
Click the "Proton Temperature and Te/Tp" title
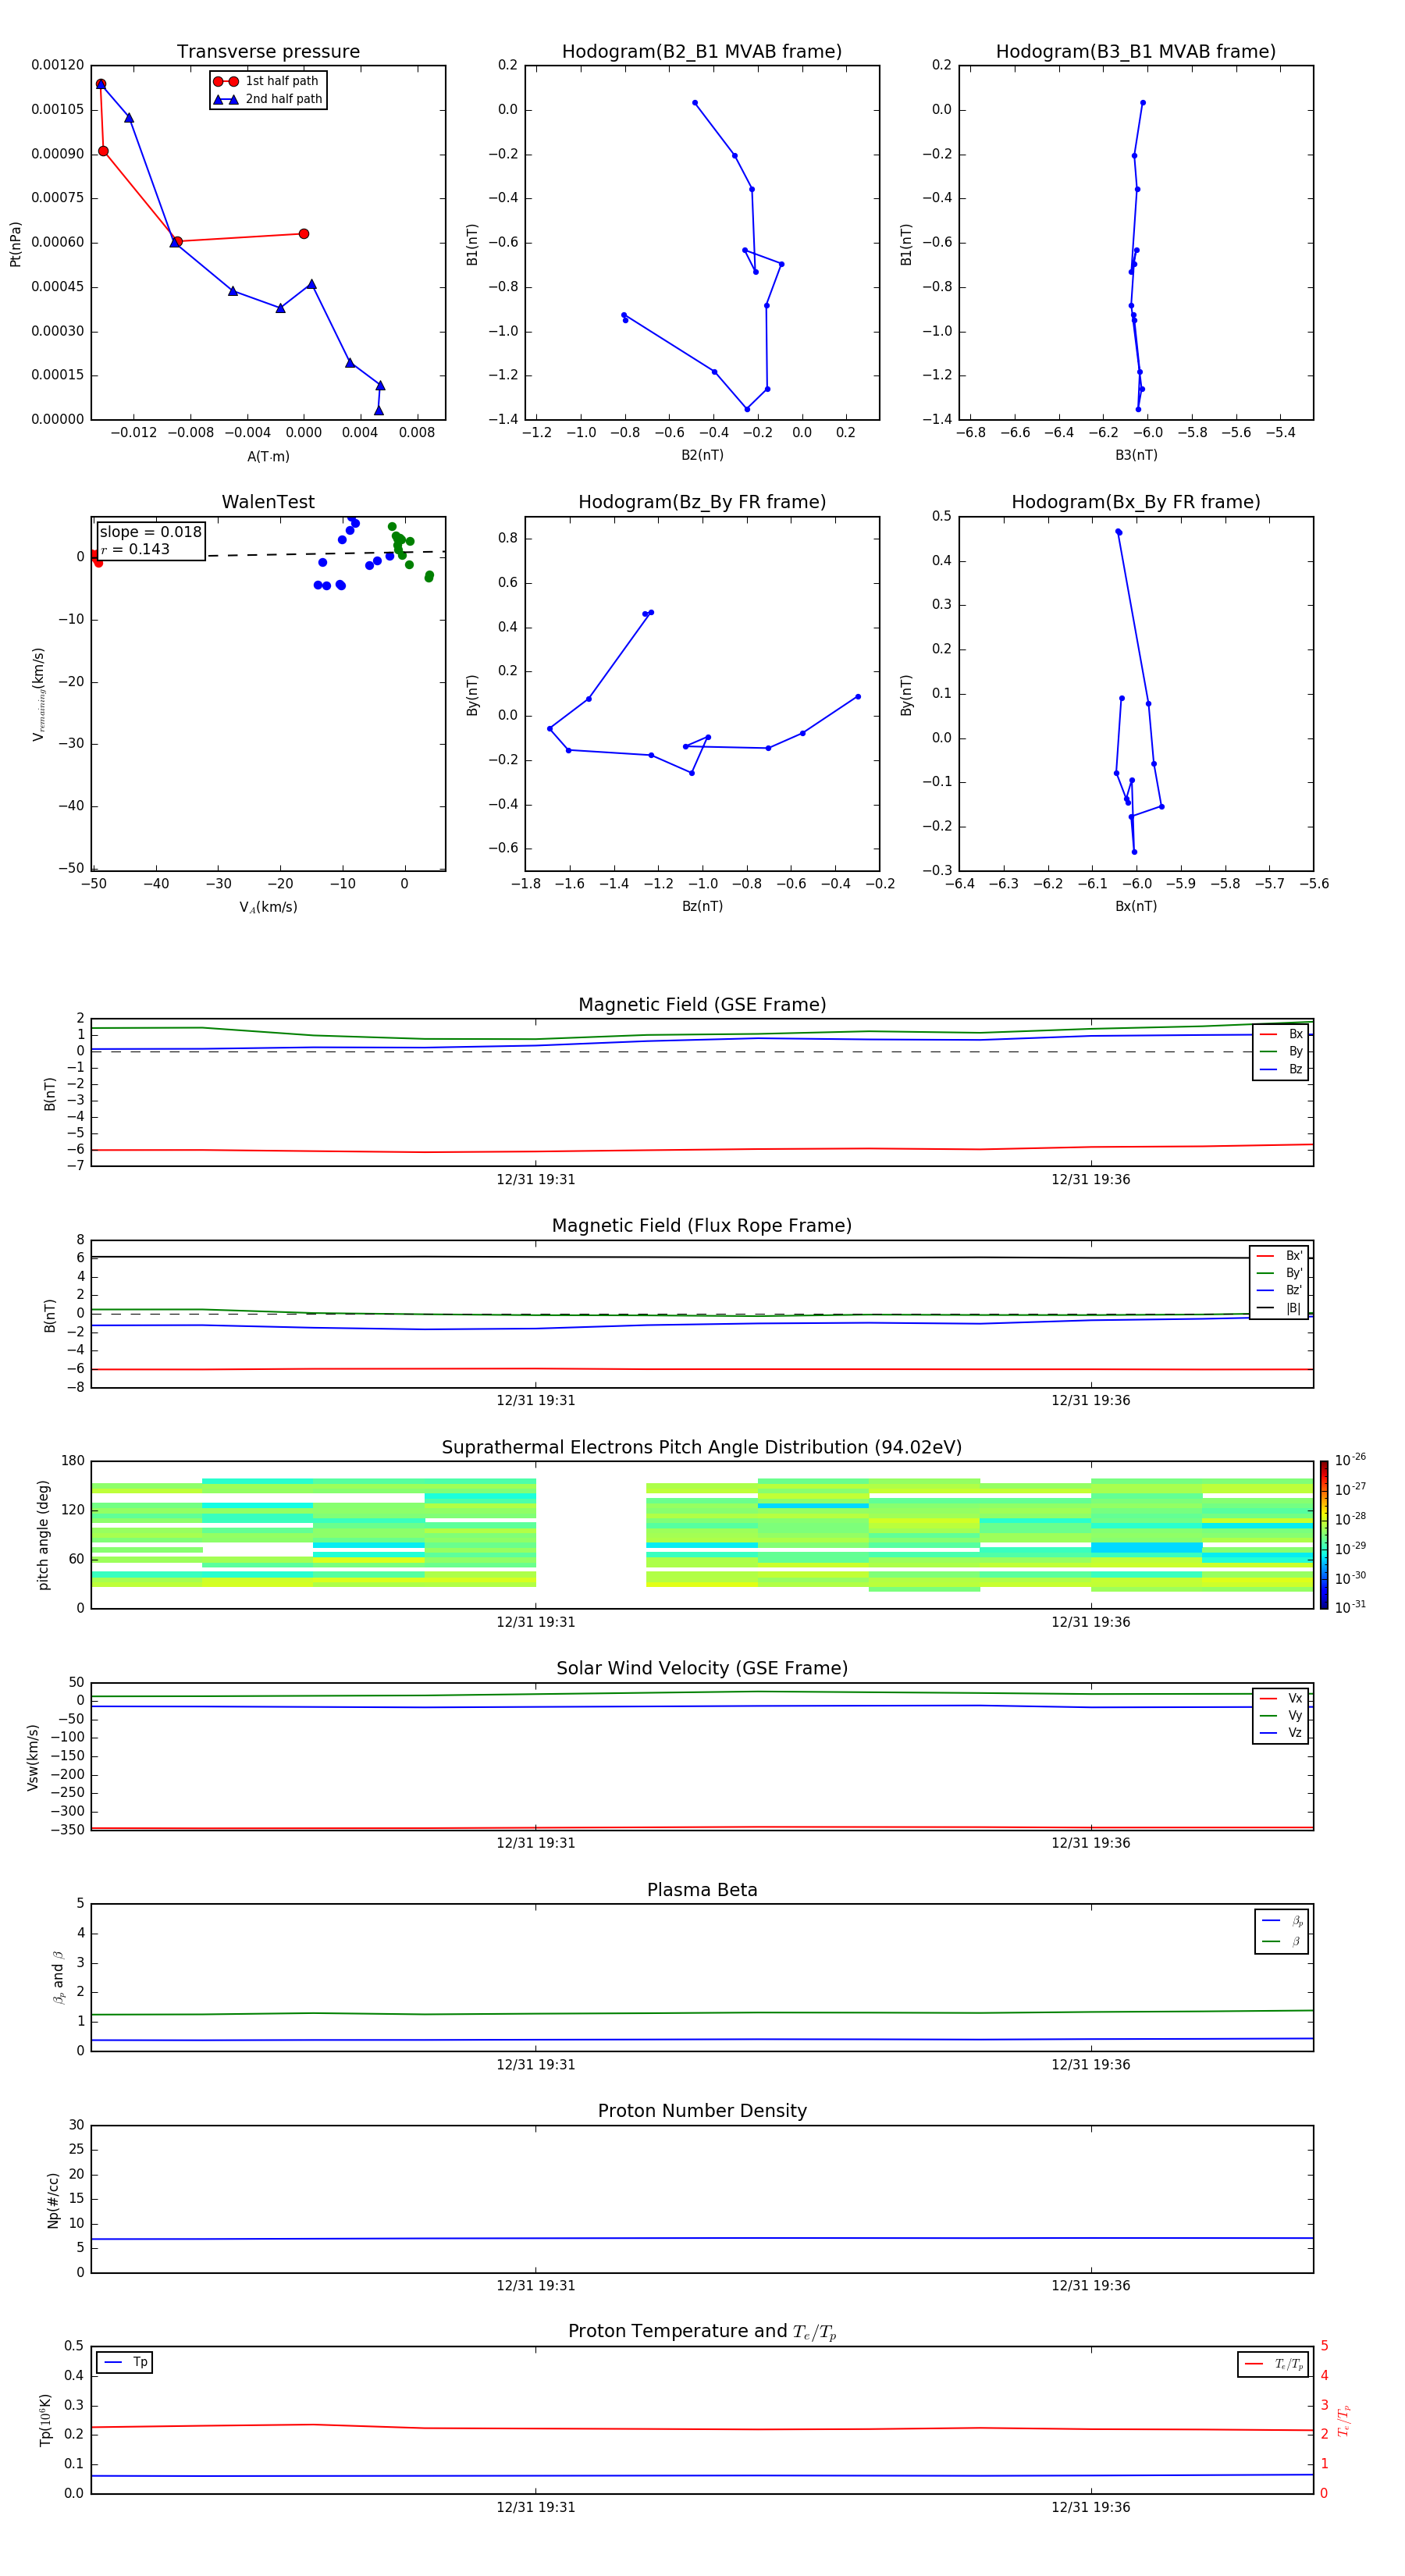coord(702,2332)
